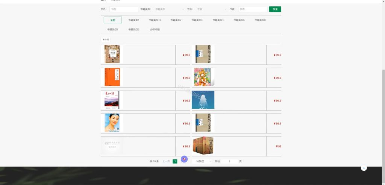Open the beige floral book cover
385x185 pixels.
tap(112, 54)
